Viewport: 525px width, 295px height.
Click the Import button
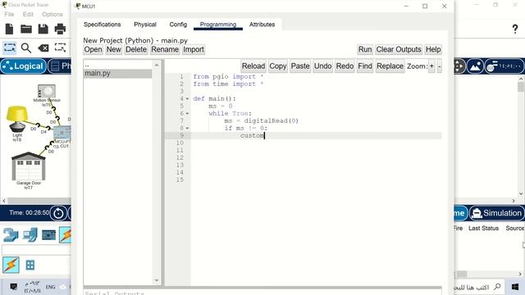[194, 49]
